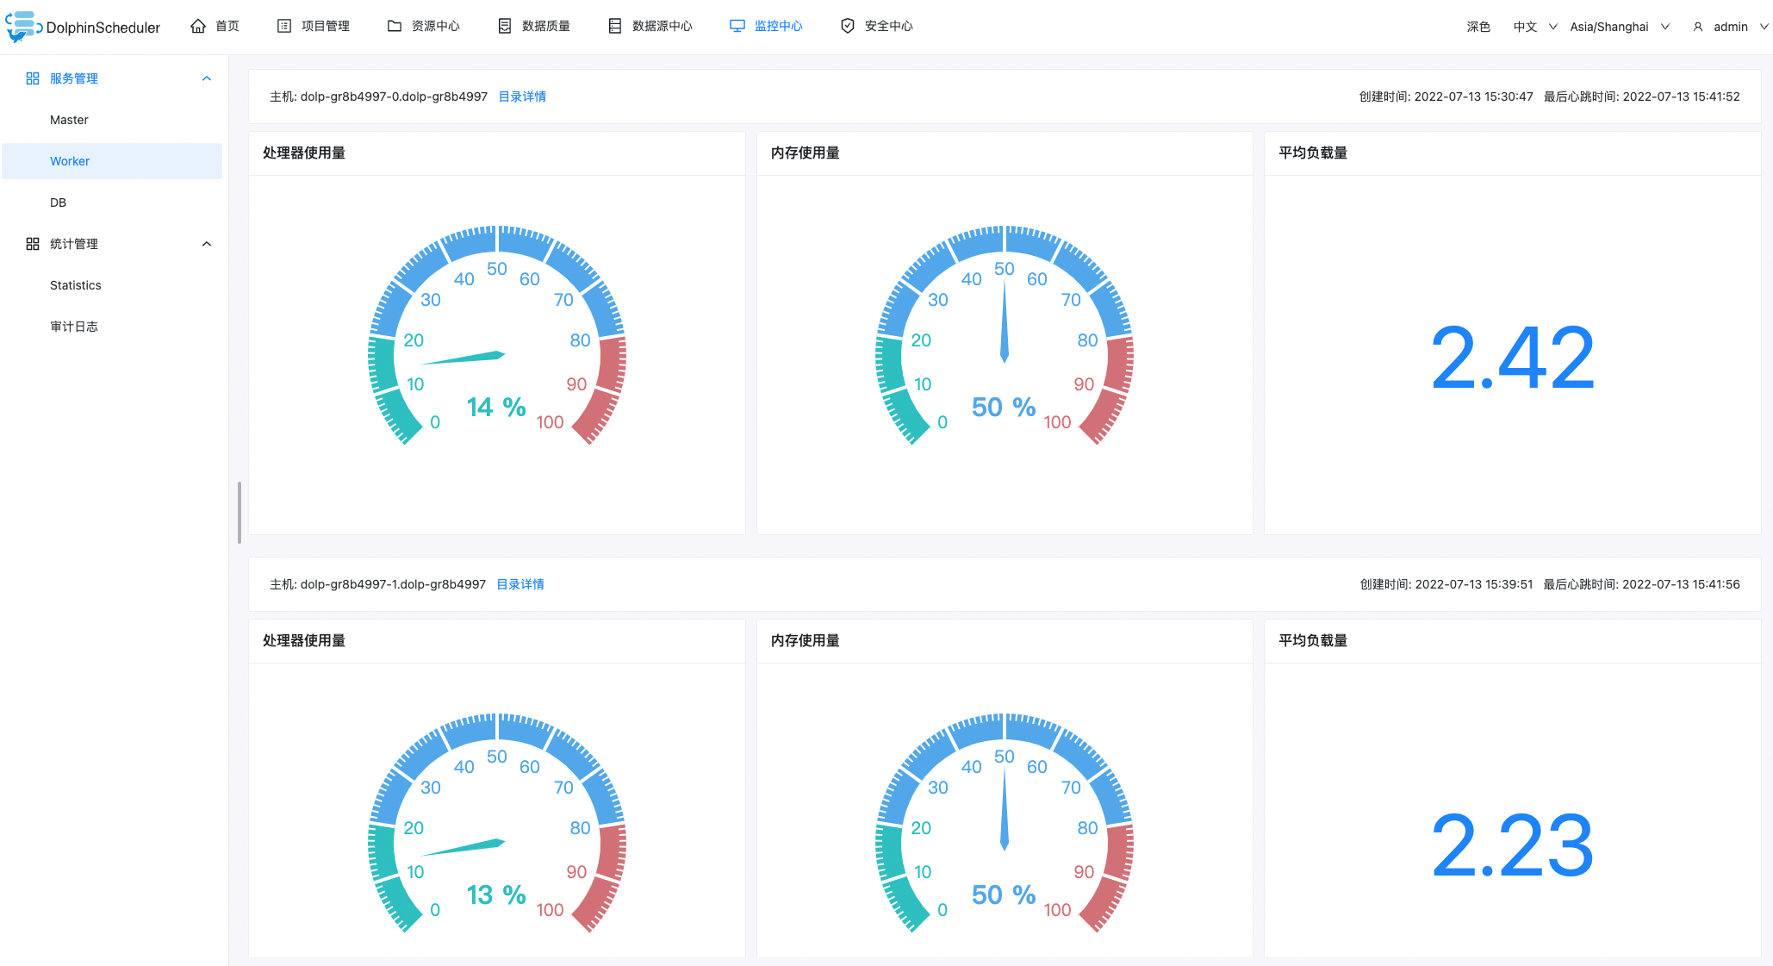Open the admin user dropdown
This screenshot has width=1773, height=966.
tap(1730, 27)
